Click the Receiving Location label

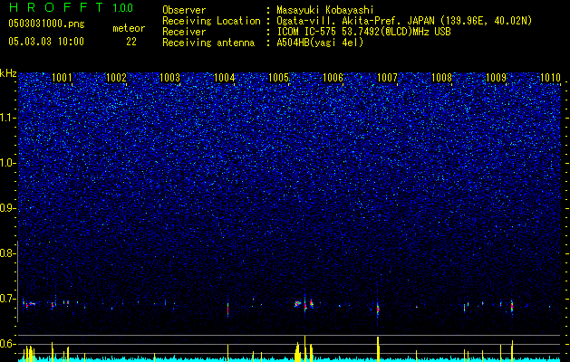click(211, 21)
